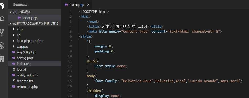Click the text file icon beside readme.txt
249x98 pixels.
click(x=14, y=81)
